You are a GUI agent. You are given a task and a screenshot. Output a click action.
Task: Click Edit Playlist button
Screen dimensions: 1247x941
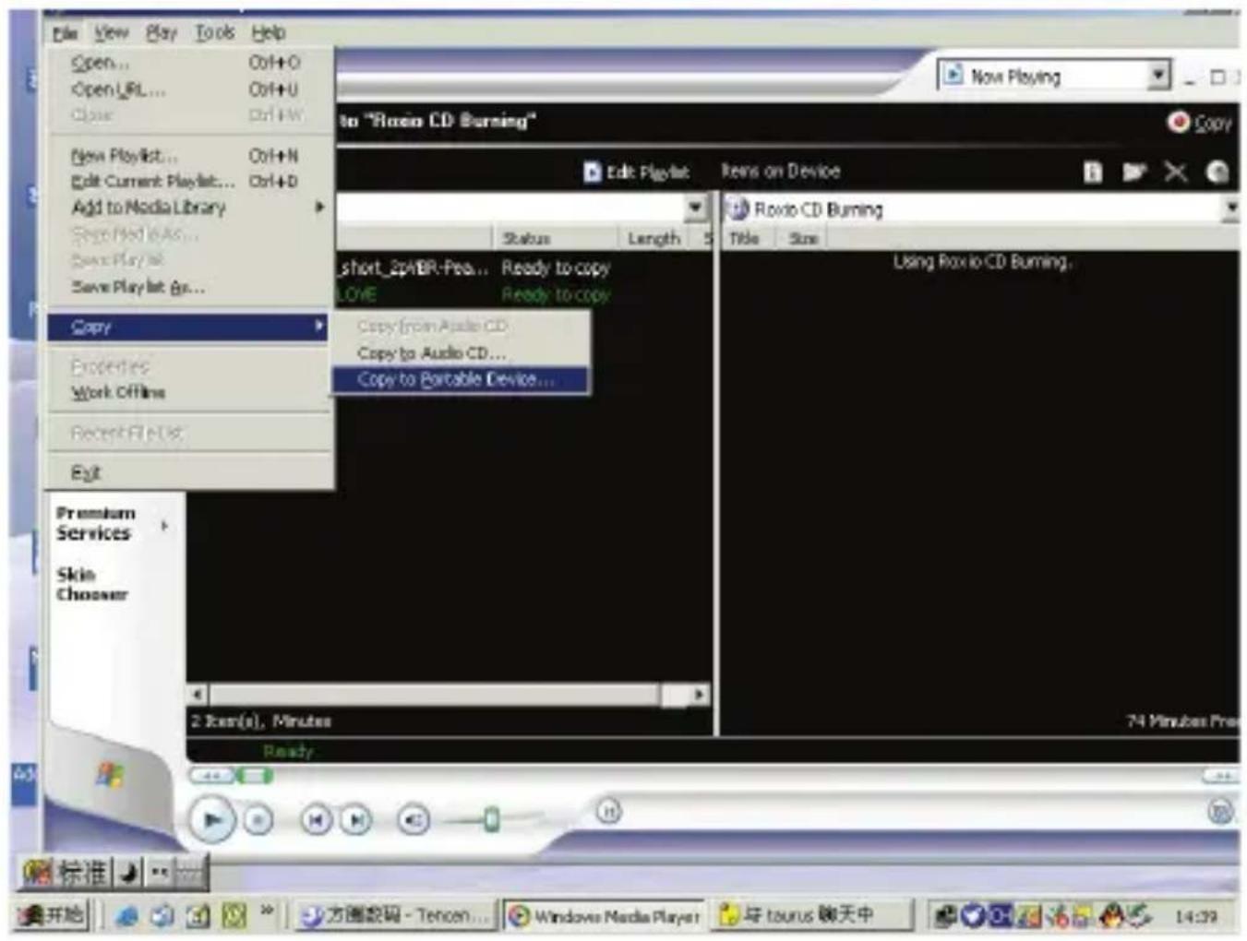[637, 172]
